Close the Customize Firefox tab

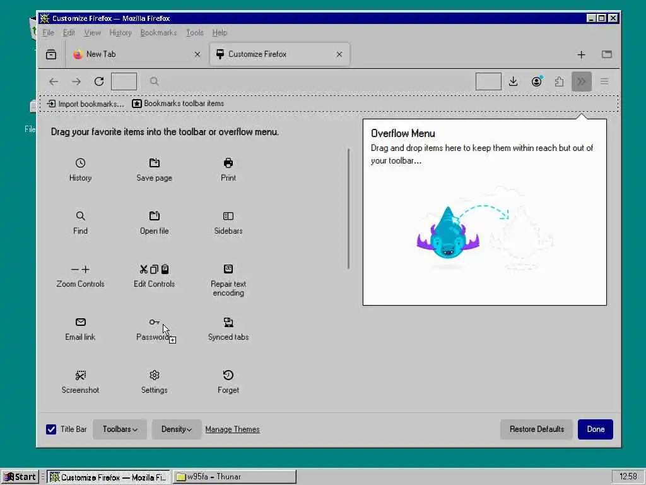339,54
